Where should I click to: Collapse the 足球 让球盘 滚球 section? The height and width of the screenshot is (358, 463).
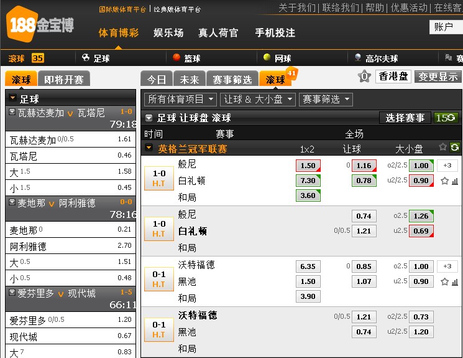point(149,118)
